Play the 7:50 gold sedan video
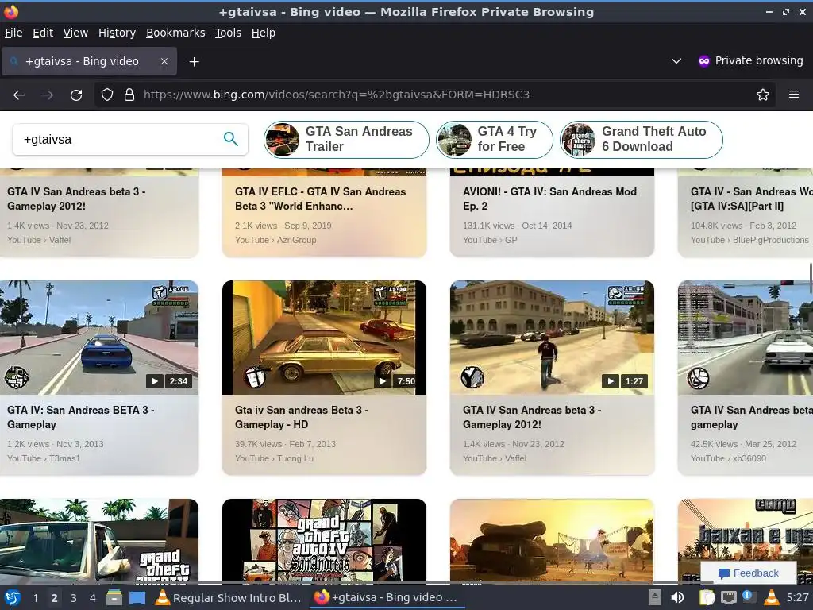Screen dimensions: 813x610 coord(324,337)
